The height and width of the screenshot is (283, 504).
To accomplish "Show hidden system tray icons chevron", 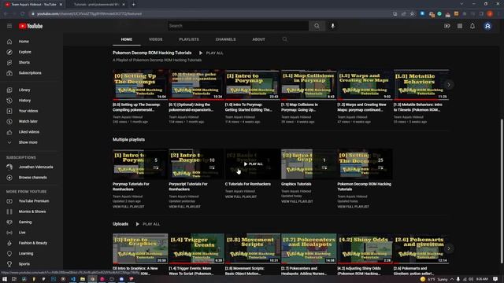I will coord(451,279).
